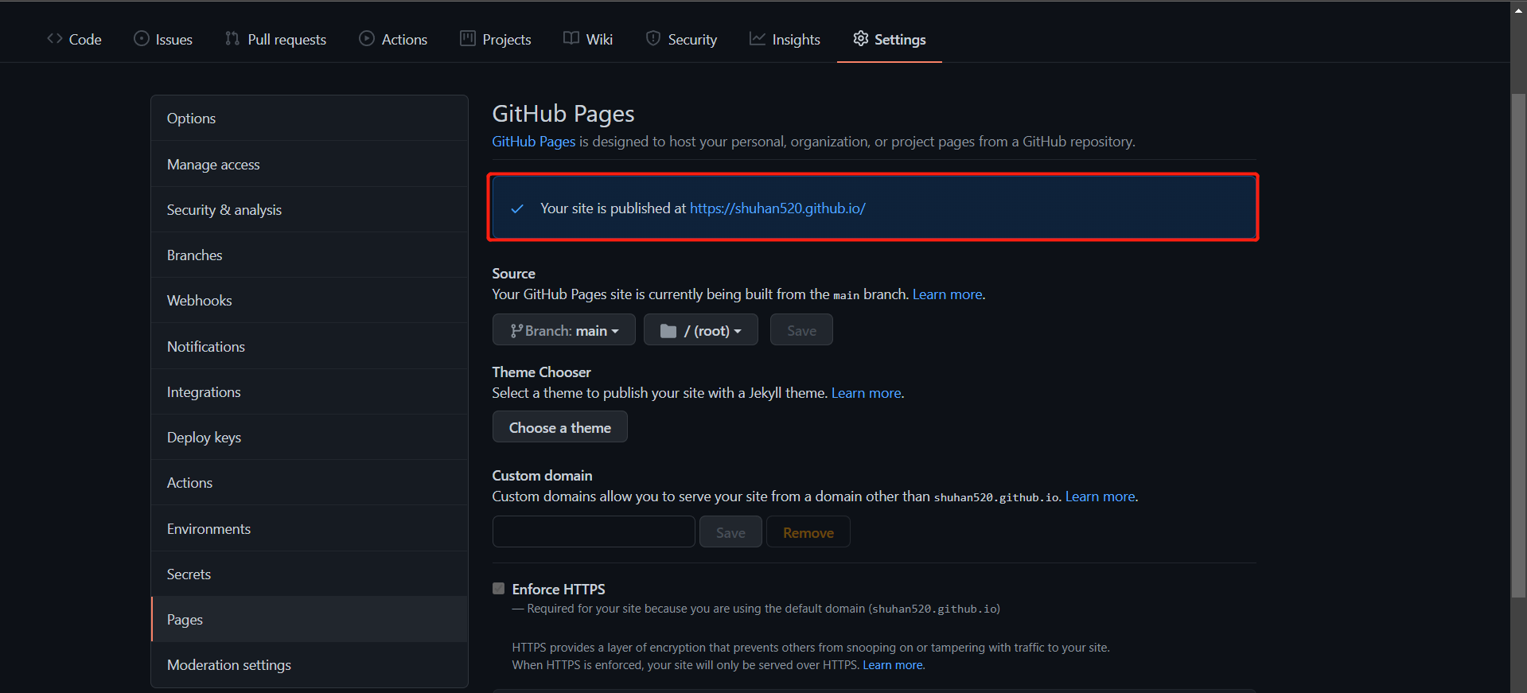Open the published site link shuhan520.github.io
The height and width of the screenshot is (693, 1527).
(x=777, y=208)
